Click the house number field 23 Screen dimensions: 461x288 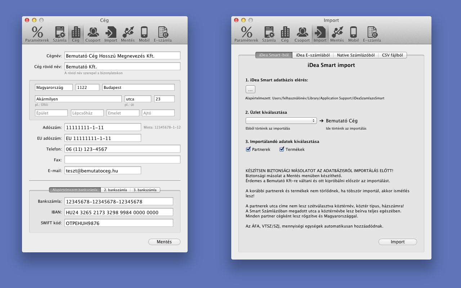pyautogui.click(x=164, y=99)
